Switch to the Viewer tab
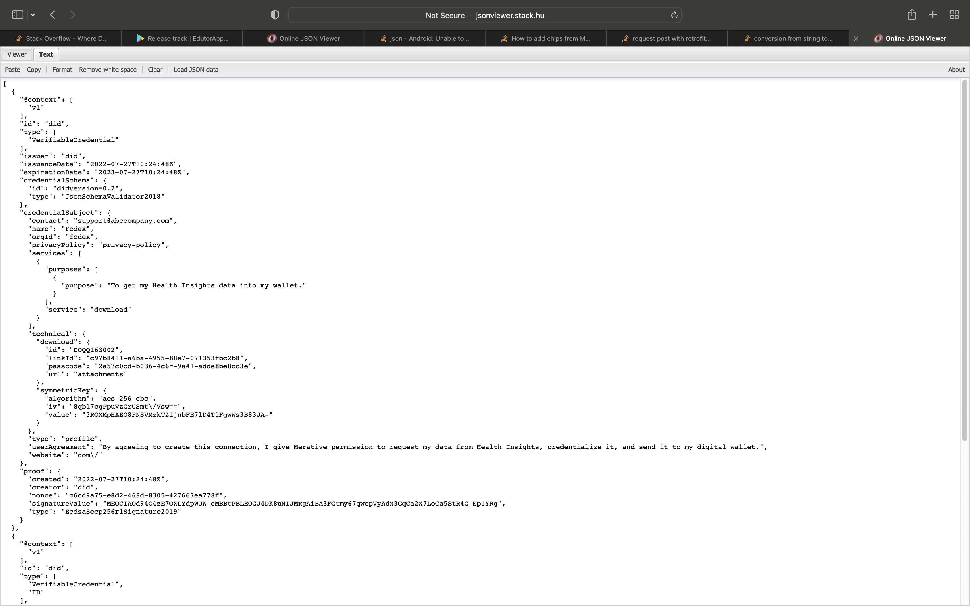970x606 pixels. pyautogui.click(x=16, y=54)
